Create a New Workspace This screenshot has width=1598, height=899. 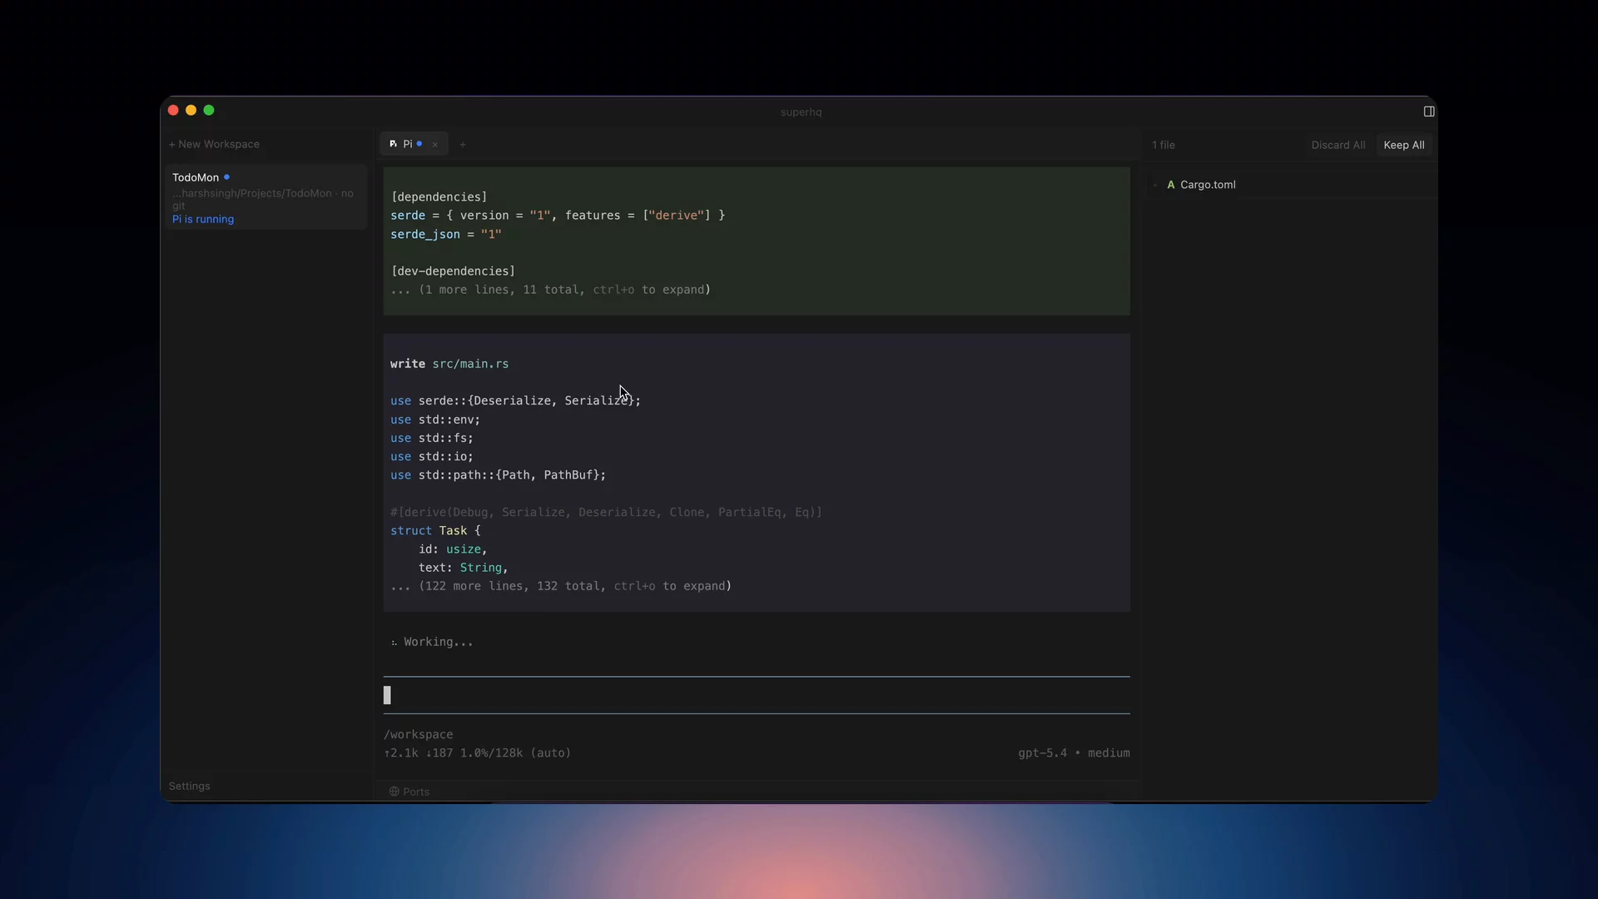pos(214,144)
